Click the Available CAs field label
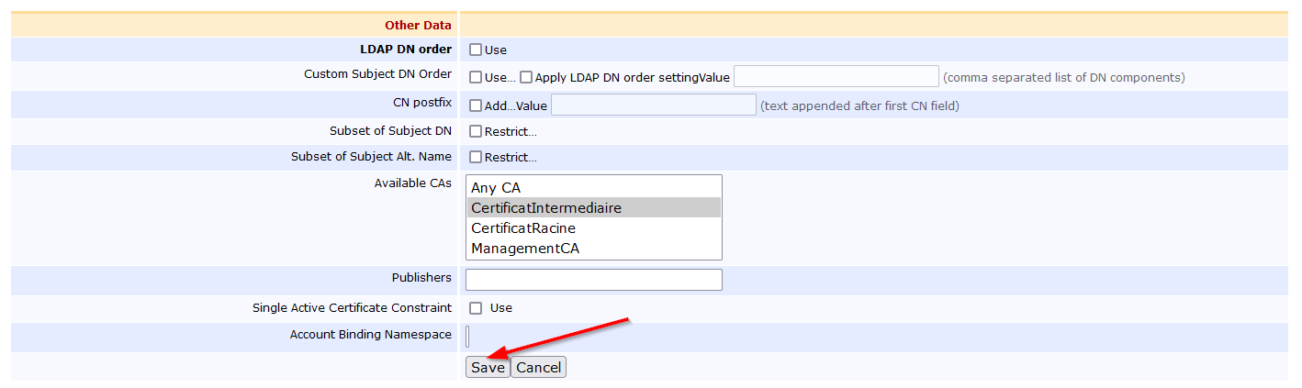The width and height of the screenshot is (1302, 388). tap(412, 183)
